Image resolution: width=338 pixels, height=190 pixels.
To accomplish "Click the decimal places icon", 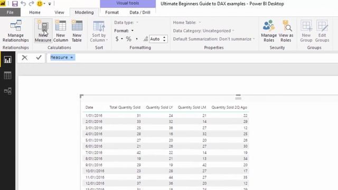I will tap(146, 39).
